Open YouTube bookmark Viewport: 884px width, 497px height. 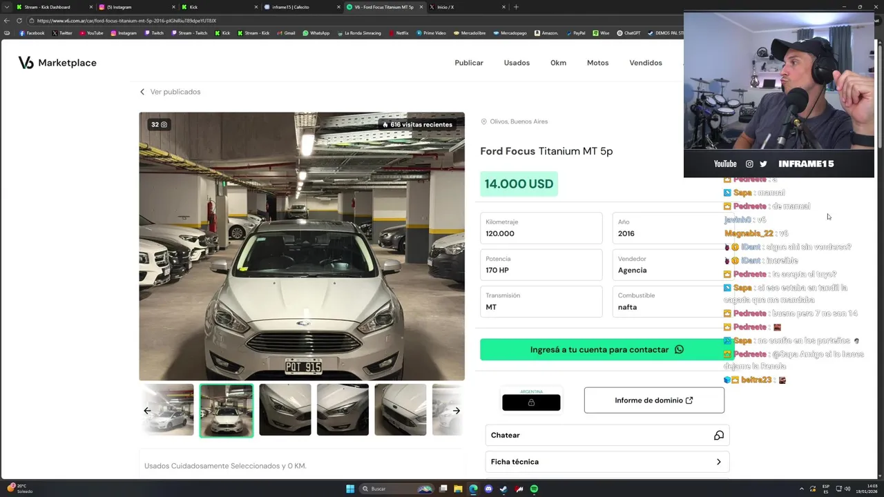point(91,33)
